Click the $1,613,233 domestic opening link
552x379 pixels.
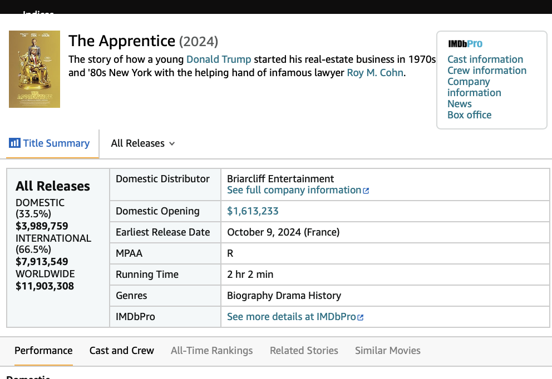(x=253, y=211)
